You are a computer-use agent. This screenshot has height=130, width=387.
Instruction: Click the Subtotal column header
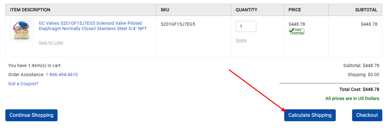366,10
